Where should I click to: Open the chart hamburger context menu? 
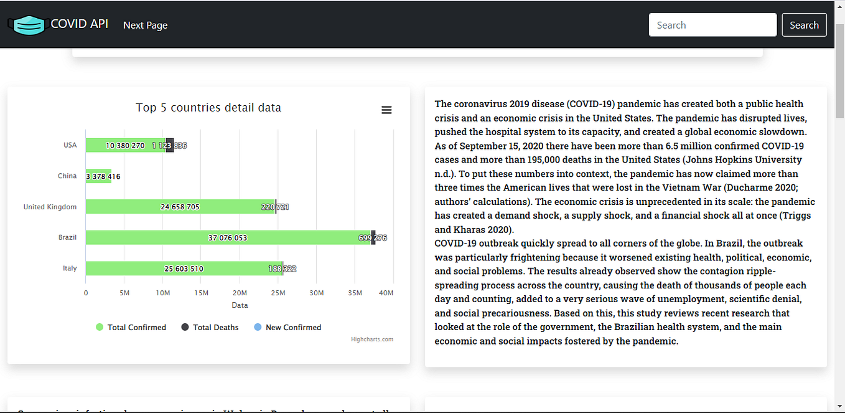[x=386, y=110]
